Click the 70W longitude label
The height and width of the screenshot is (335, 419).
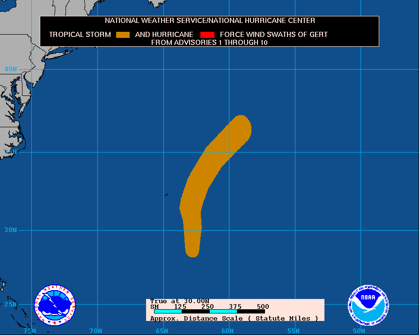[96, 331]
